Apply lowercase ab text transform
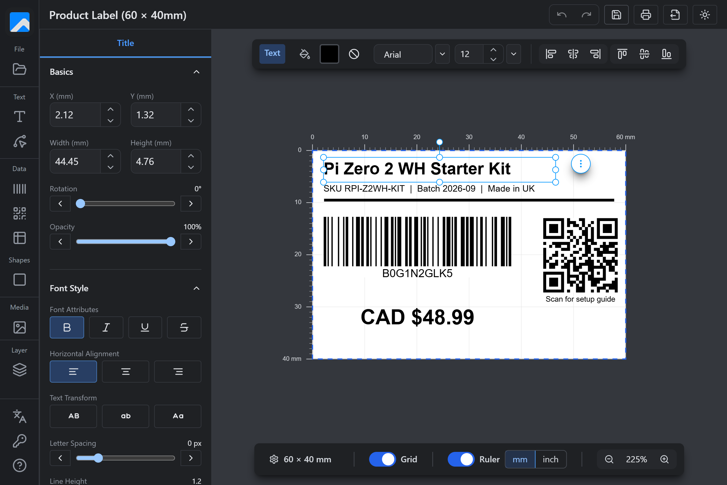The width and height of the screenshot is (727, 485). 126,416
